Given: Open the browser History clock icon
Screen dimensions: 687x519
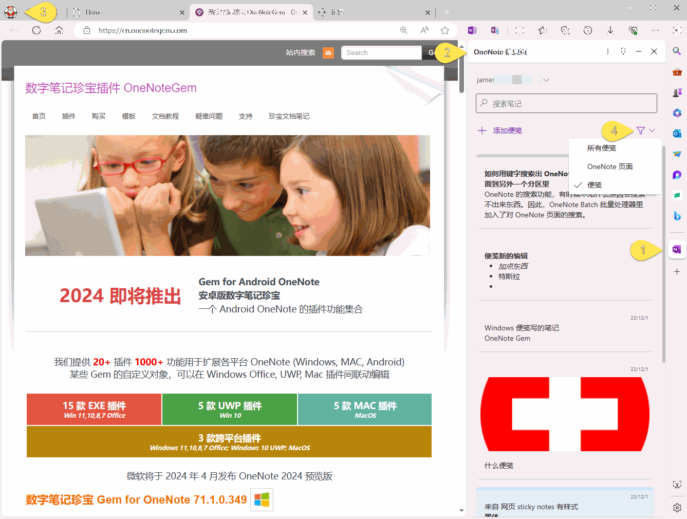Looking at the screenshot, I should (588, 30).
